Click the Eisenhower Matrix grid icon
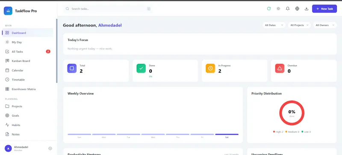The image size is (342, 155). (7, 89)
